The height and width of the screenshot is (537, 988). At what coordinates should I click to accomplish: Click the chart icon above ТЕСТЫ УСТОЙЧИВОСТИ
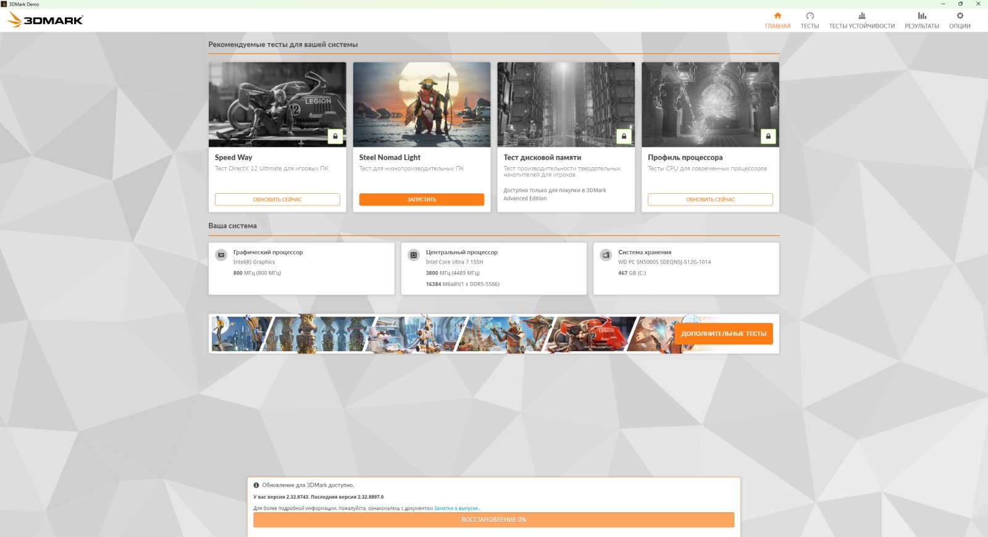click(861, 15)
